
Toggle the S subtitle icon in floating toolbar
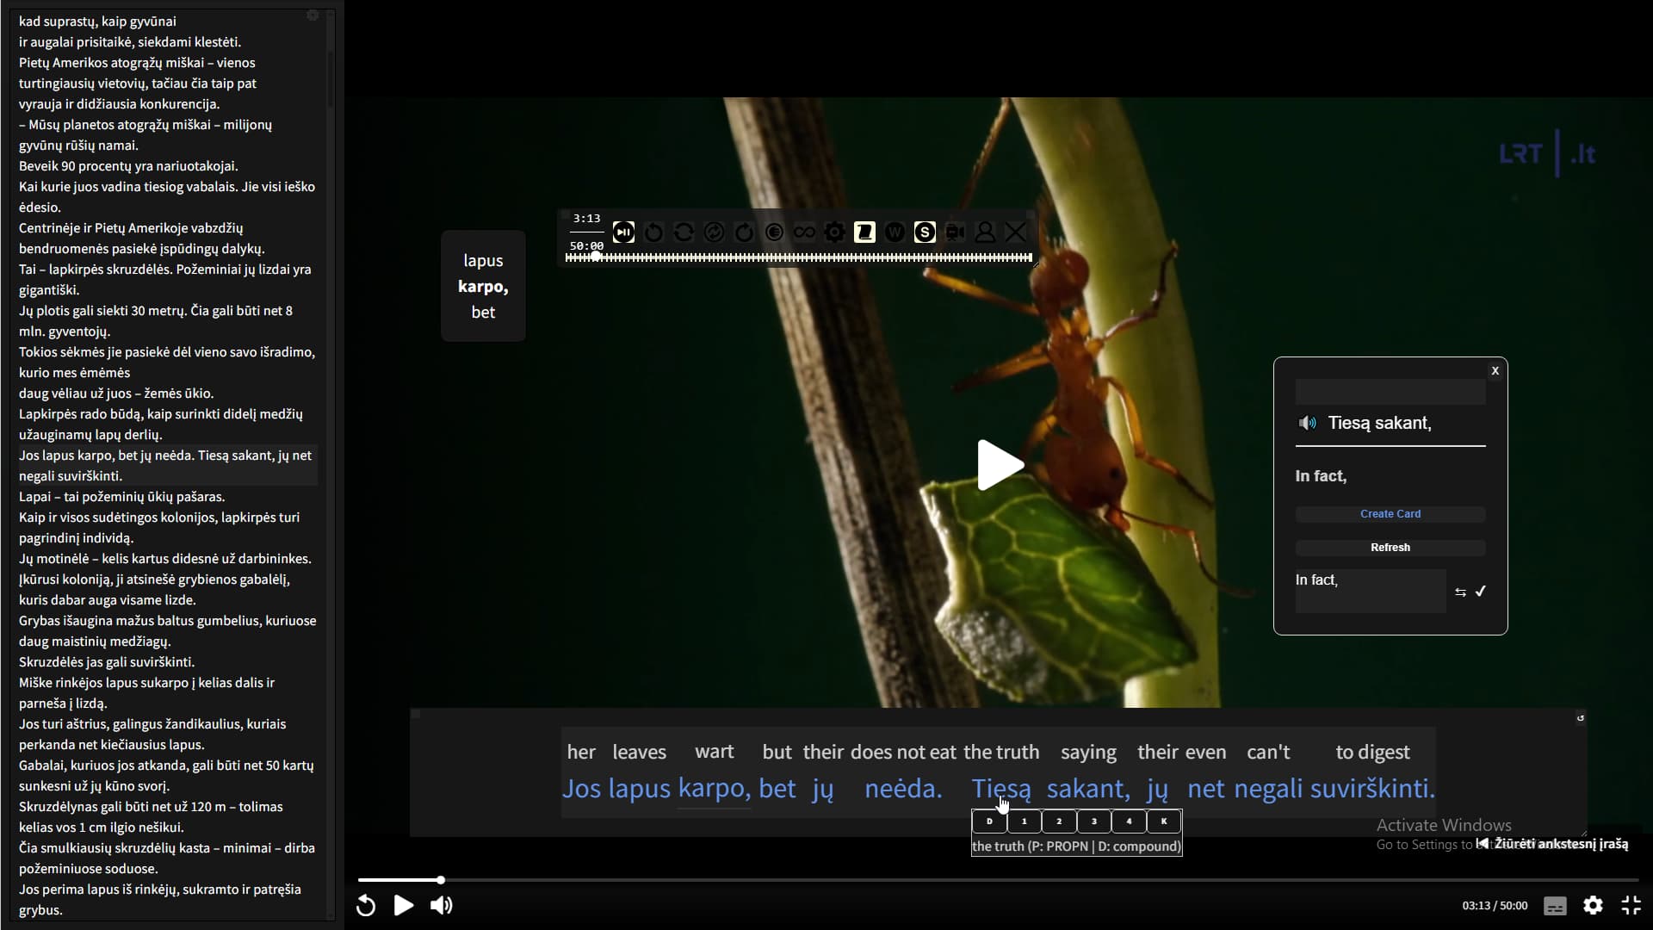[x=925, y=232]
